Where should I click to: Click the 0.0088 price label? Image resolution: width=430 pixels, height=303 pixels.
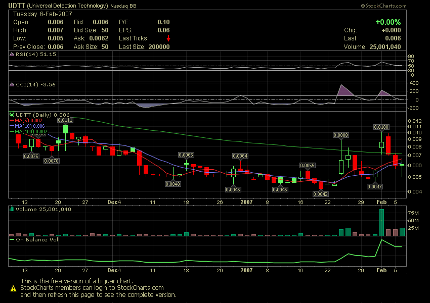(x=340, y=135)
